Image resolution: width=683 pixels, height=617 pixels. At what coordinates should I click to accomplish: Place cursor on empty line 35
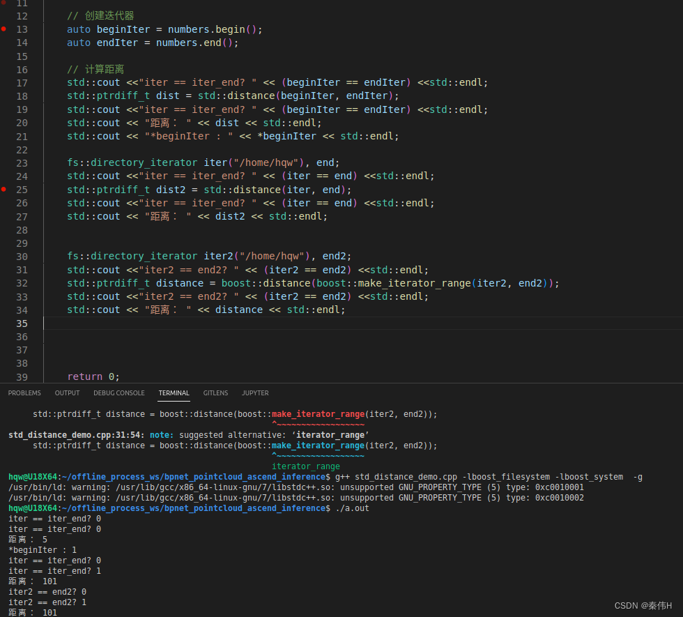(363, 323)
